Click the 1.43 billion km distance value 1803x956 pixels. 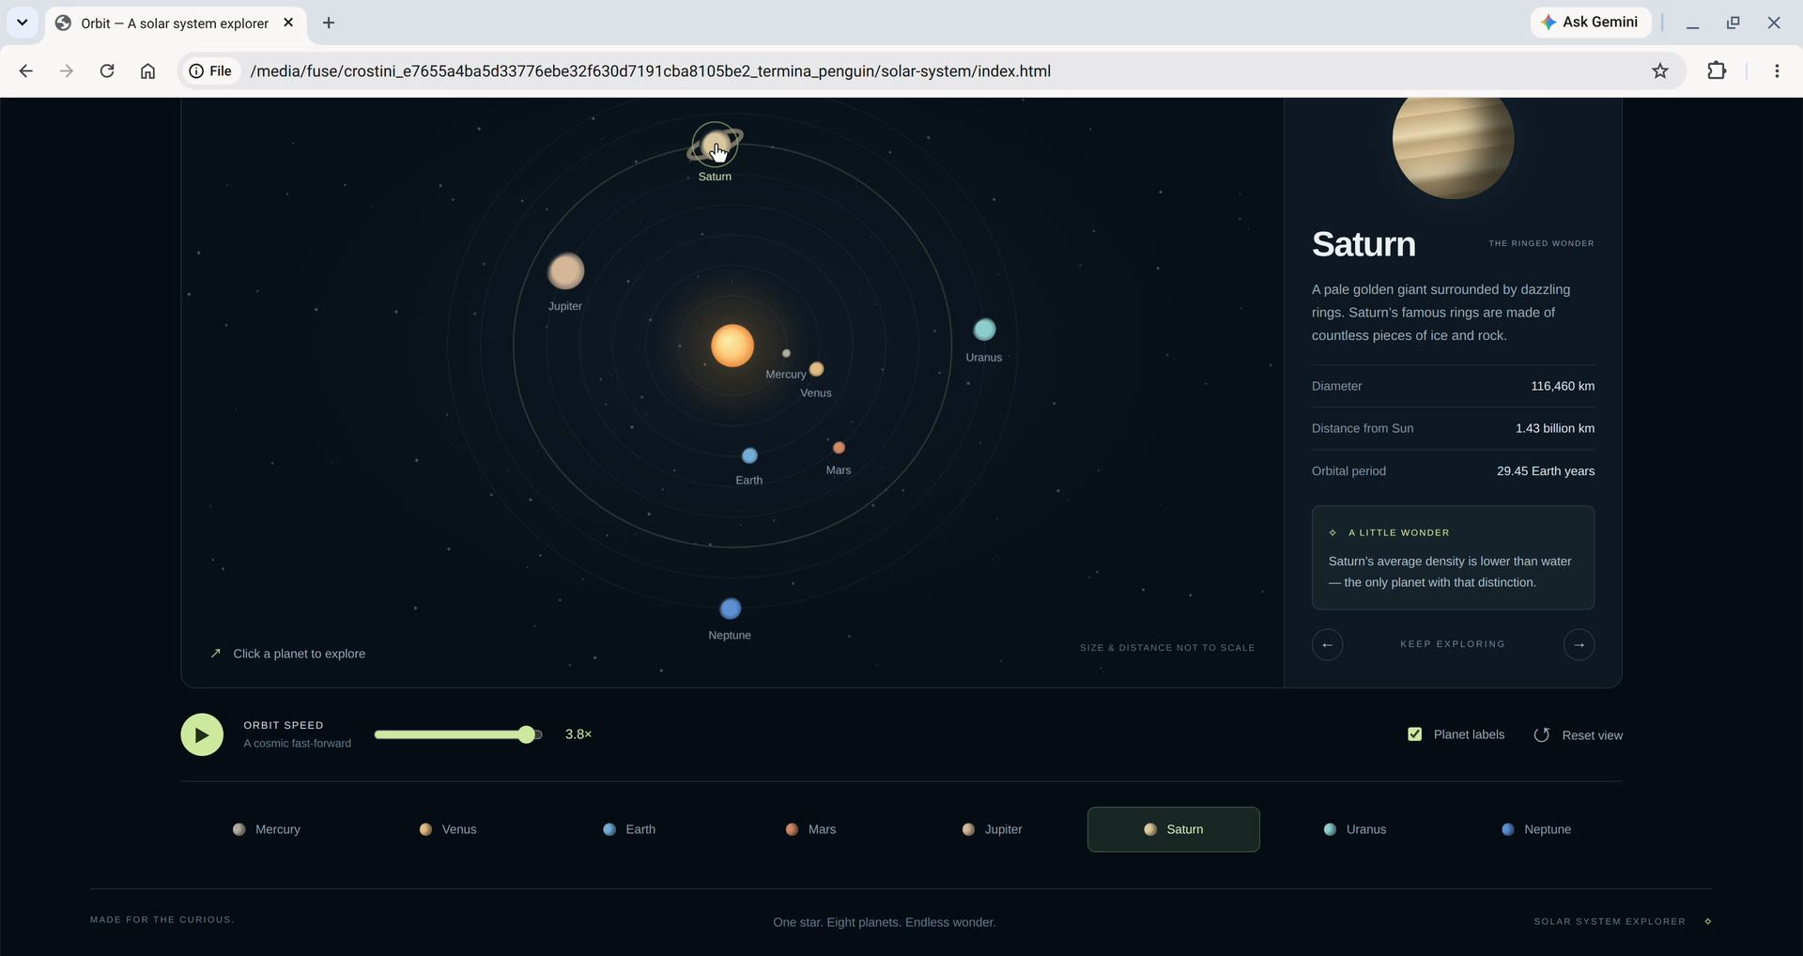coord(1555,428)
